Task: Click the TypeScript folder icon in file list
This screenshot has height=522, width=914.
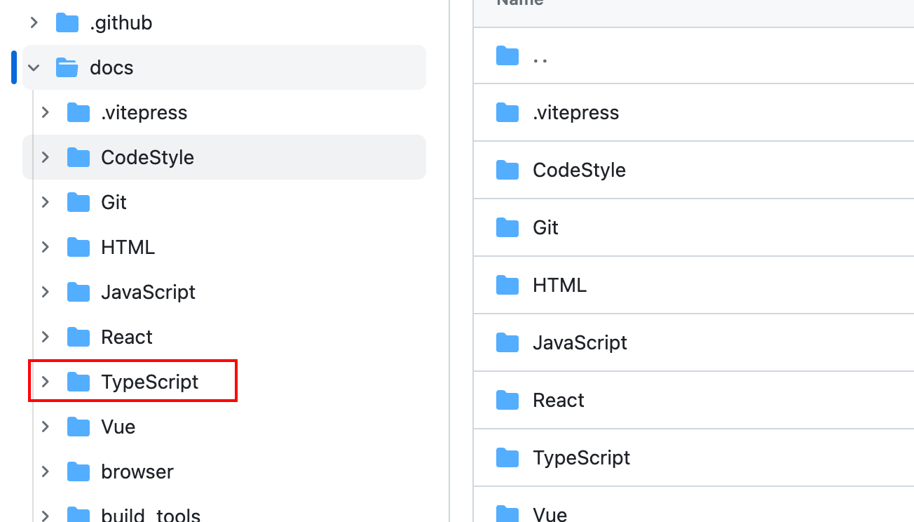Action: click(x=507, y=458)
